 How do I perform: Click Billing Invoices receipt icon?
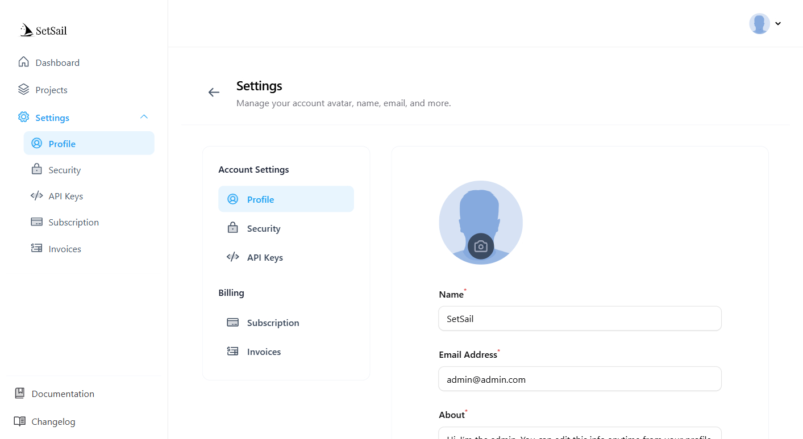pos(232,351)
